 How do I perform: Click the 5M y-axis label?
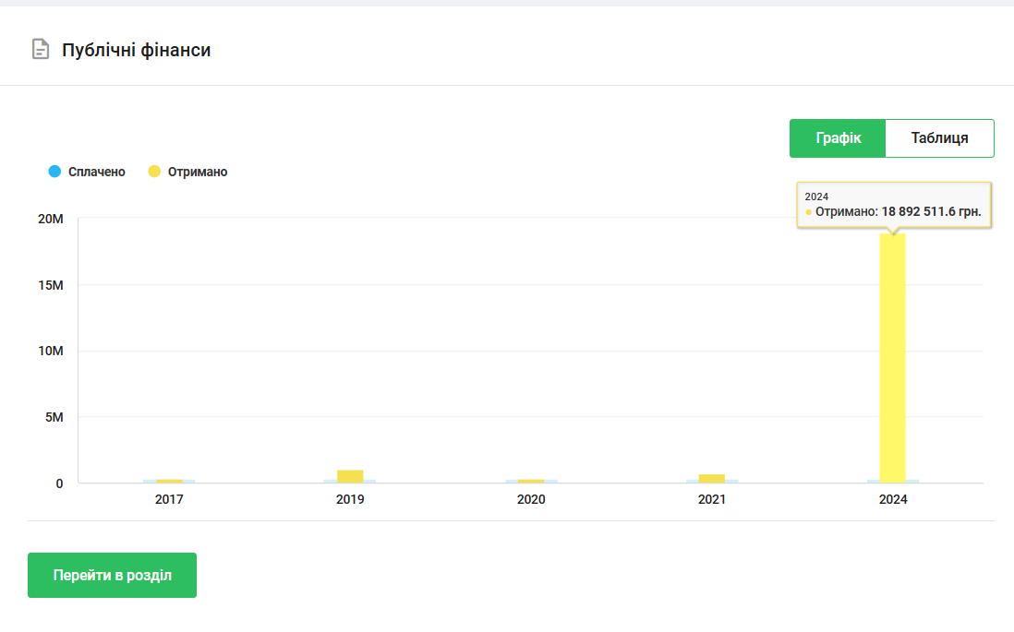[x=54, y=417]
